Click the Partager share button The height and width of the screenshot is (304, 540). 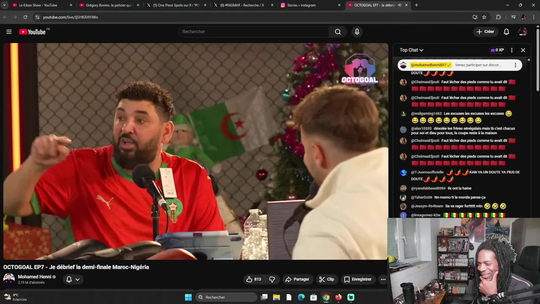(297, 279)
